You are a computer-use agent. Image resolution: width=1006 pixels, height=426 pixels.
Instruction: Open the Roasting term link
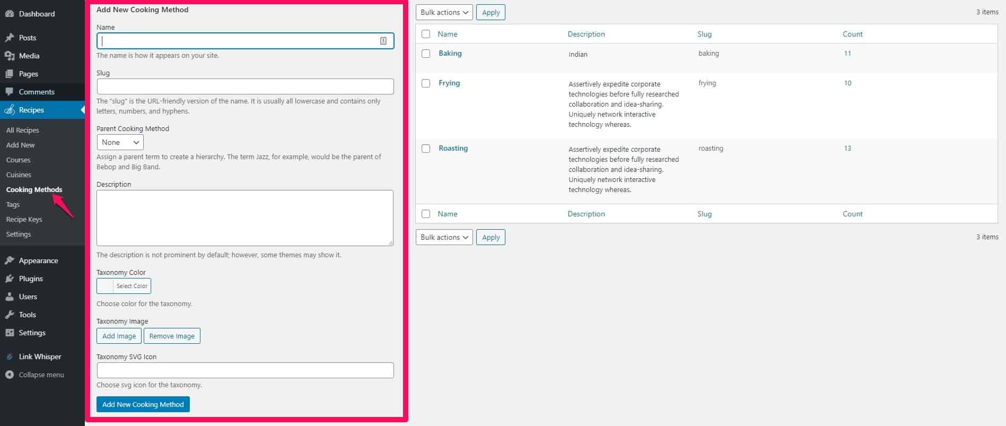453,148
